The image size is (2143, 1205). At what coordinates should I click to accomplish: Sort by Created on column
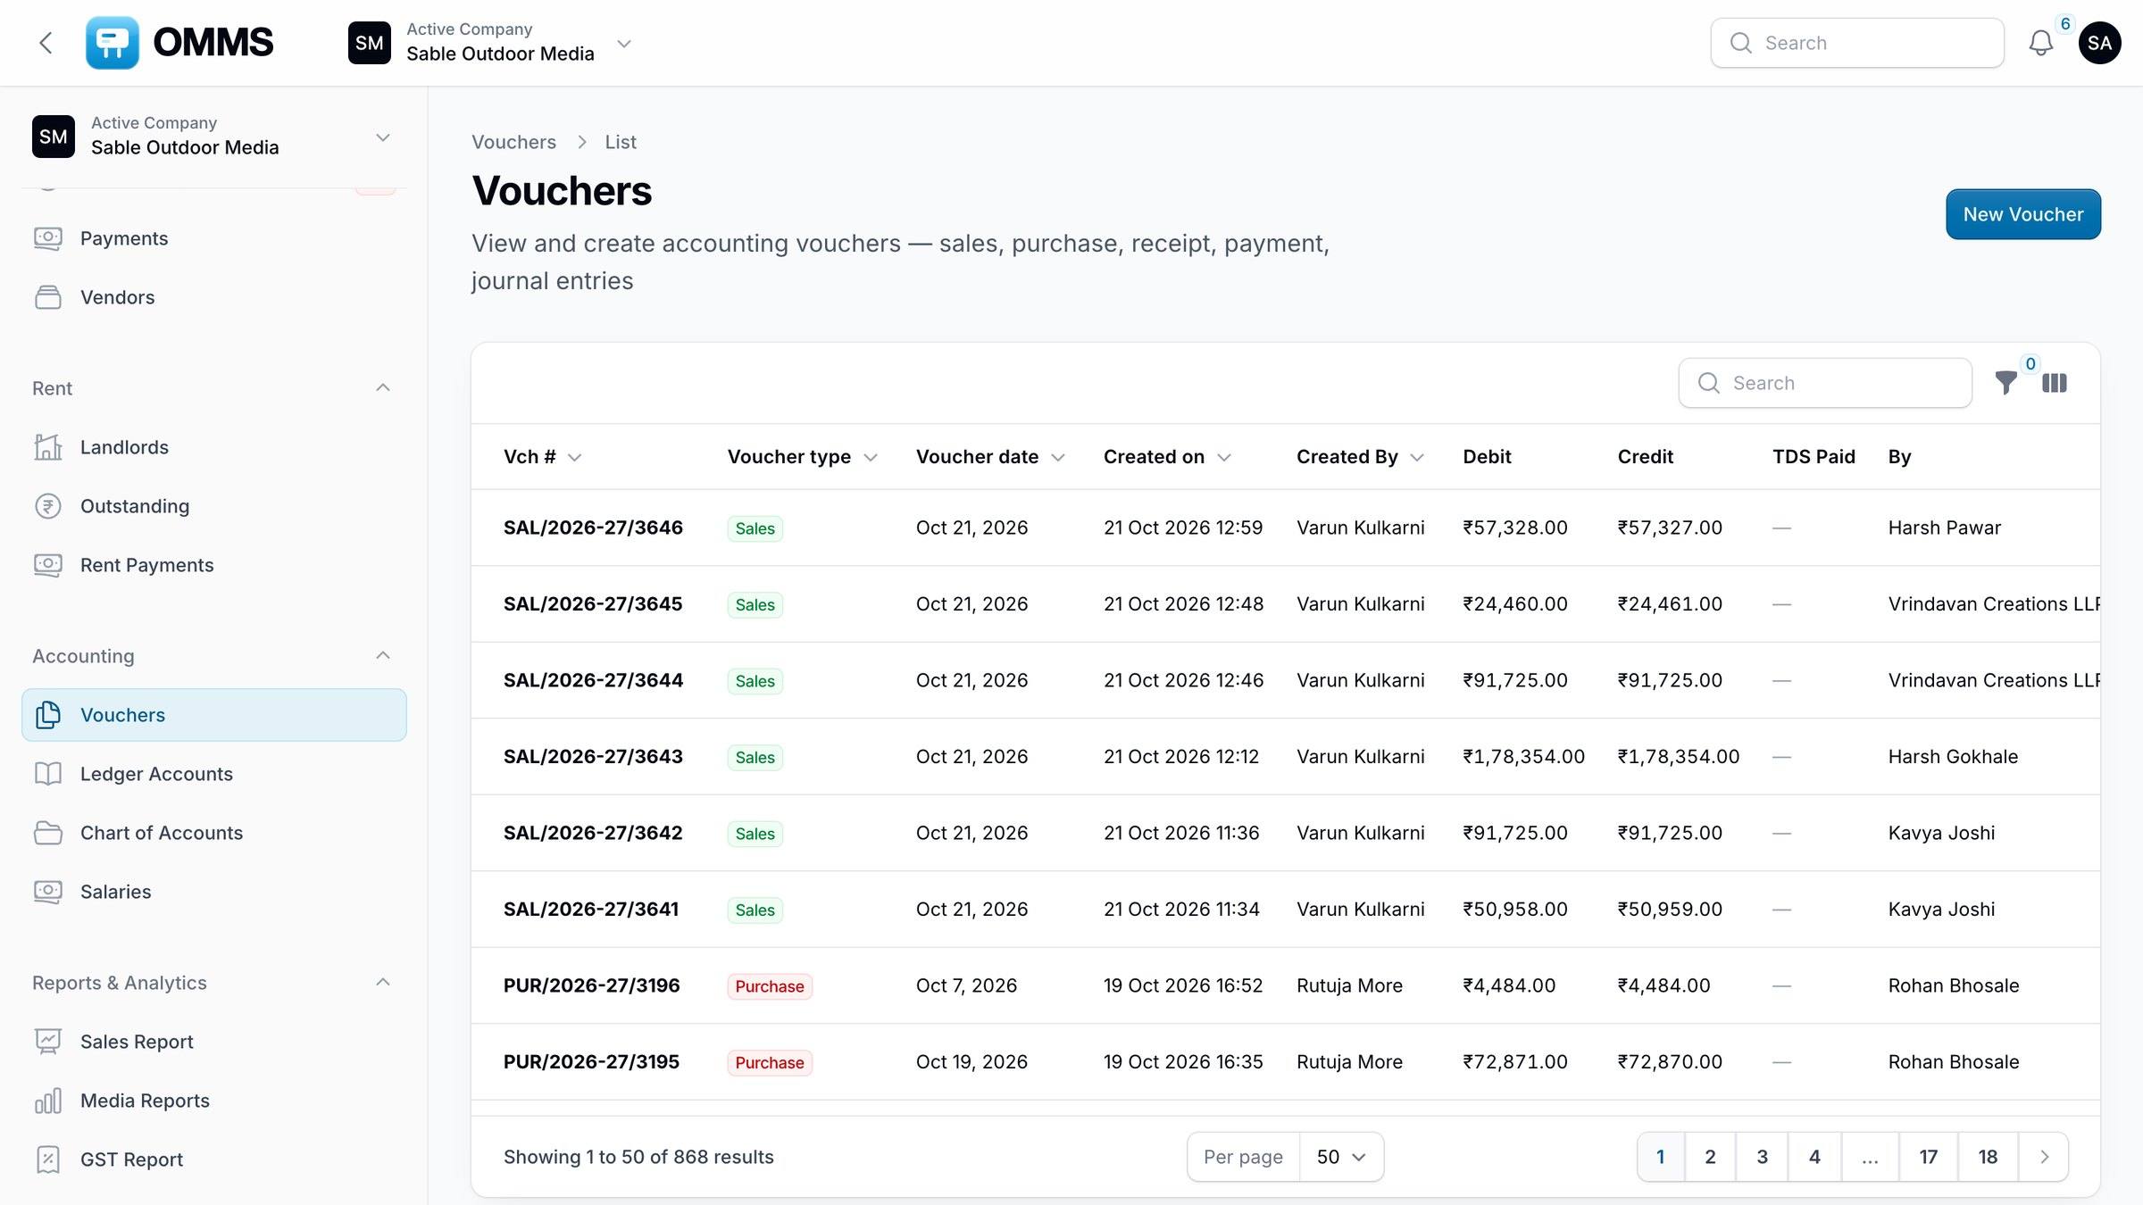(x=1167, y=457)
